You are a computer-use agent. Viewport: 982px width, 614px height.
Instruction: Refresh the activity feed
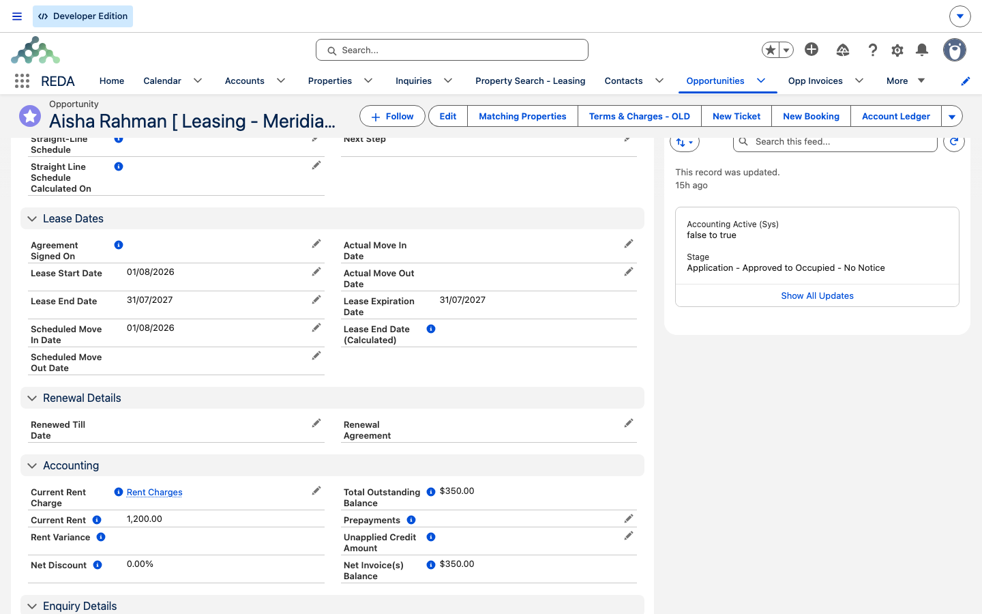(x=954, y=141)
